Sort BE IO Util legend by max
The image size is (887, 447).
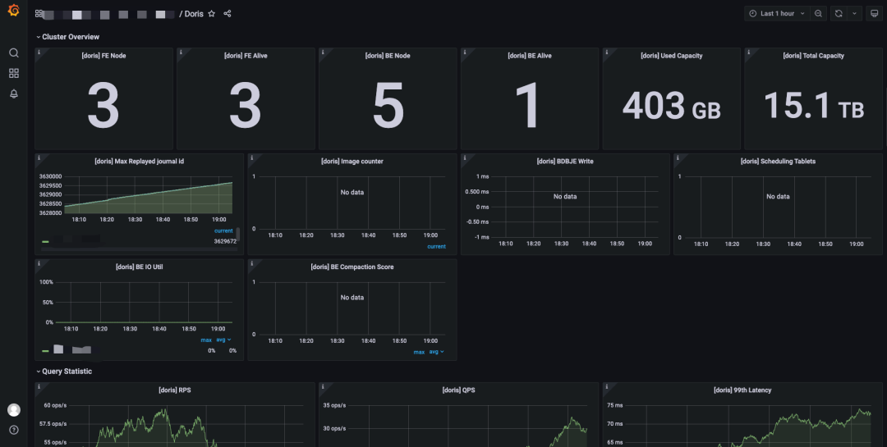tap(206, 340)
